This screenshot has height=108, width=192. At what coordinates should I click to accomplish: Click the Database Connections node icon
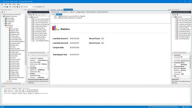[4, 16]
